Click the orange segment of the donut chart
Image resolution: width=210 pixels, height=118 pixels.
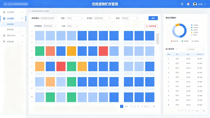177,25
